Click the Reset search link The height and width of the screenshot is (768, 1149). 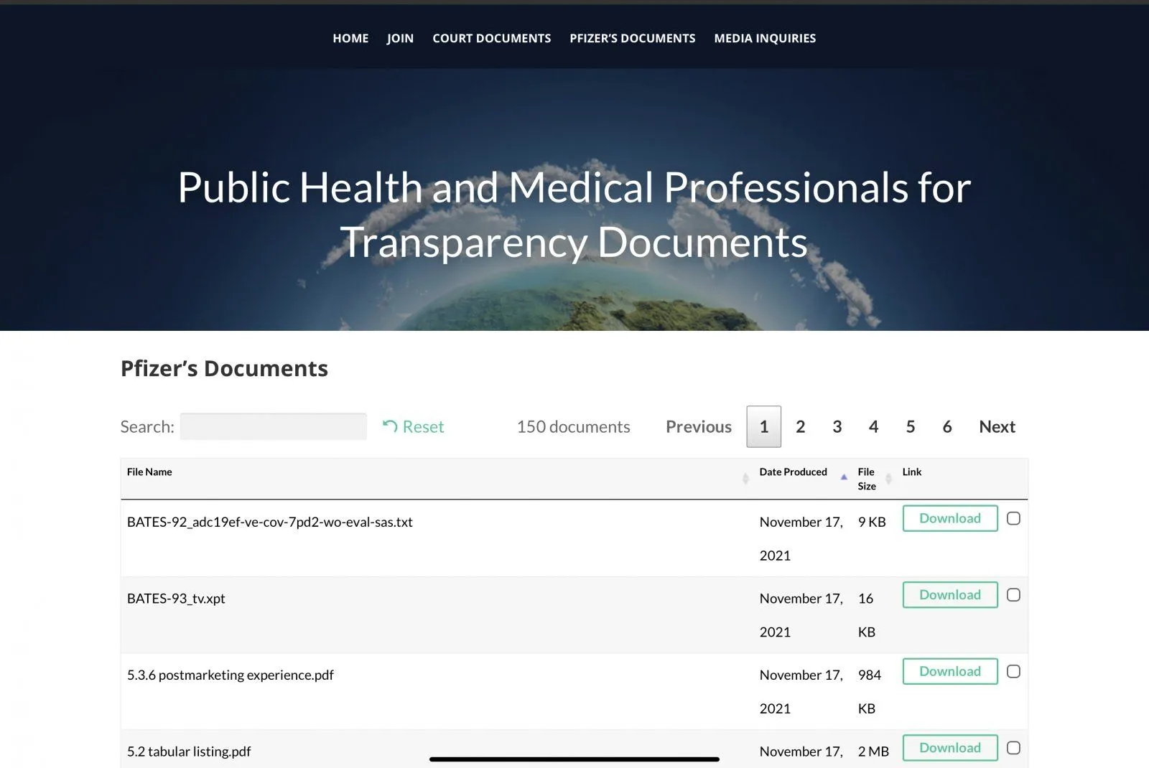414,426
